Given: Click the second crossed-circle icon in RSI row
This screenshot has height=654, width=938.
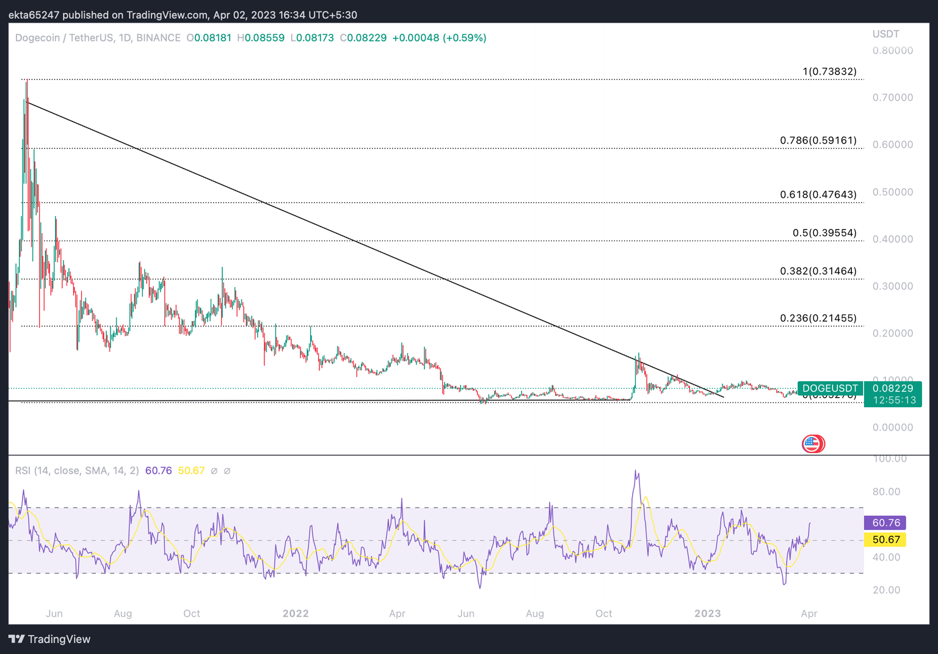Looking at the screenshot, I should pos(227,471).
